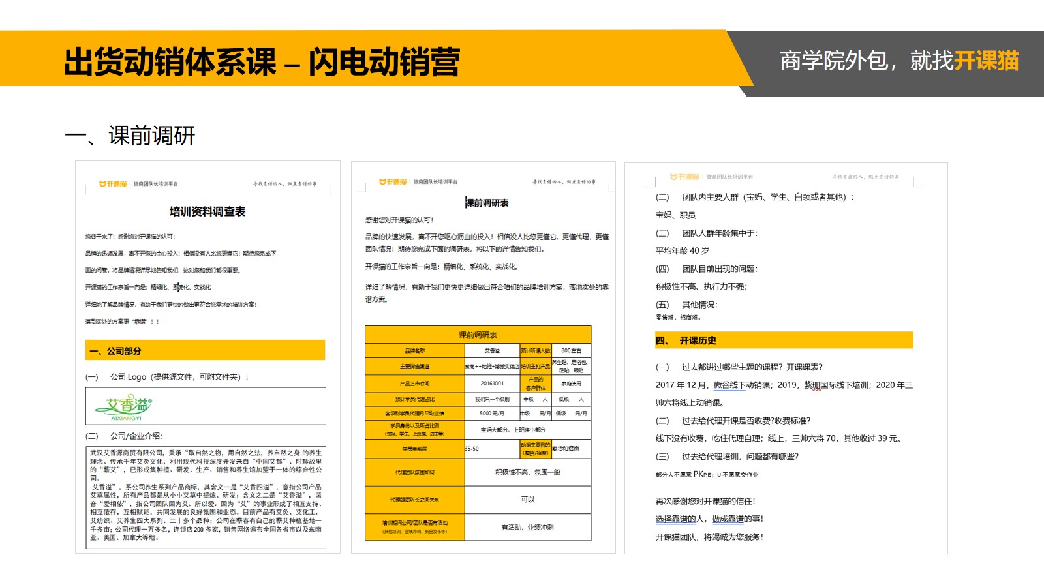Click the 有活动,业绩冲刺 answer cell

click(528, 527)
